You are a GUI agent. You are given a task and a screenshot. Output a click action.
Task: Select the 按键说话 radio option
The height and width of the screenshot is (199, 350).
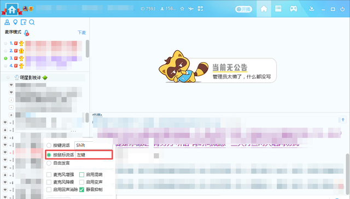point(49,146)
